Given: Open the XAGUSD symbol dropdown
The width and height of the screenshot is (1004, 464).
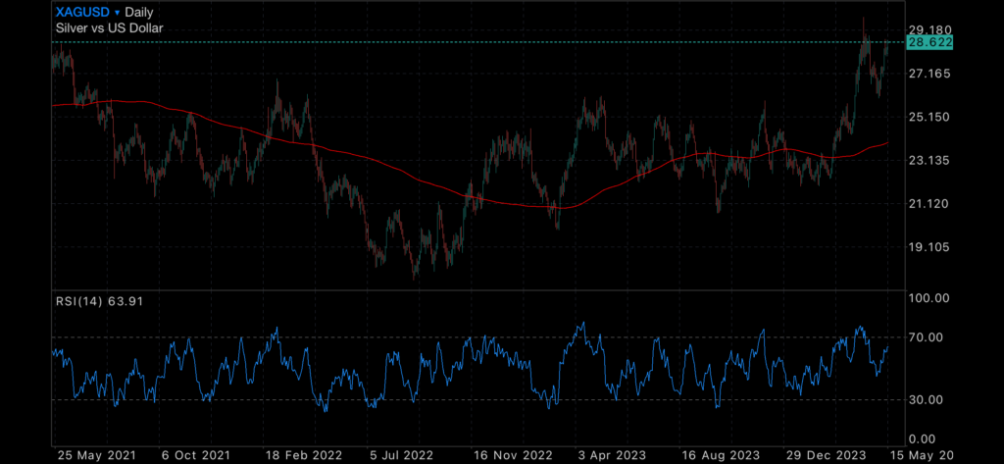Looking at the screenshot, I should pos(87,12).
